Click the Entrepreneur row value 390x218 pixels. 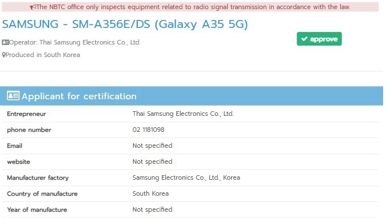point(183,114)
